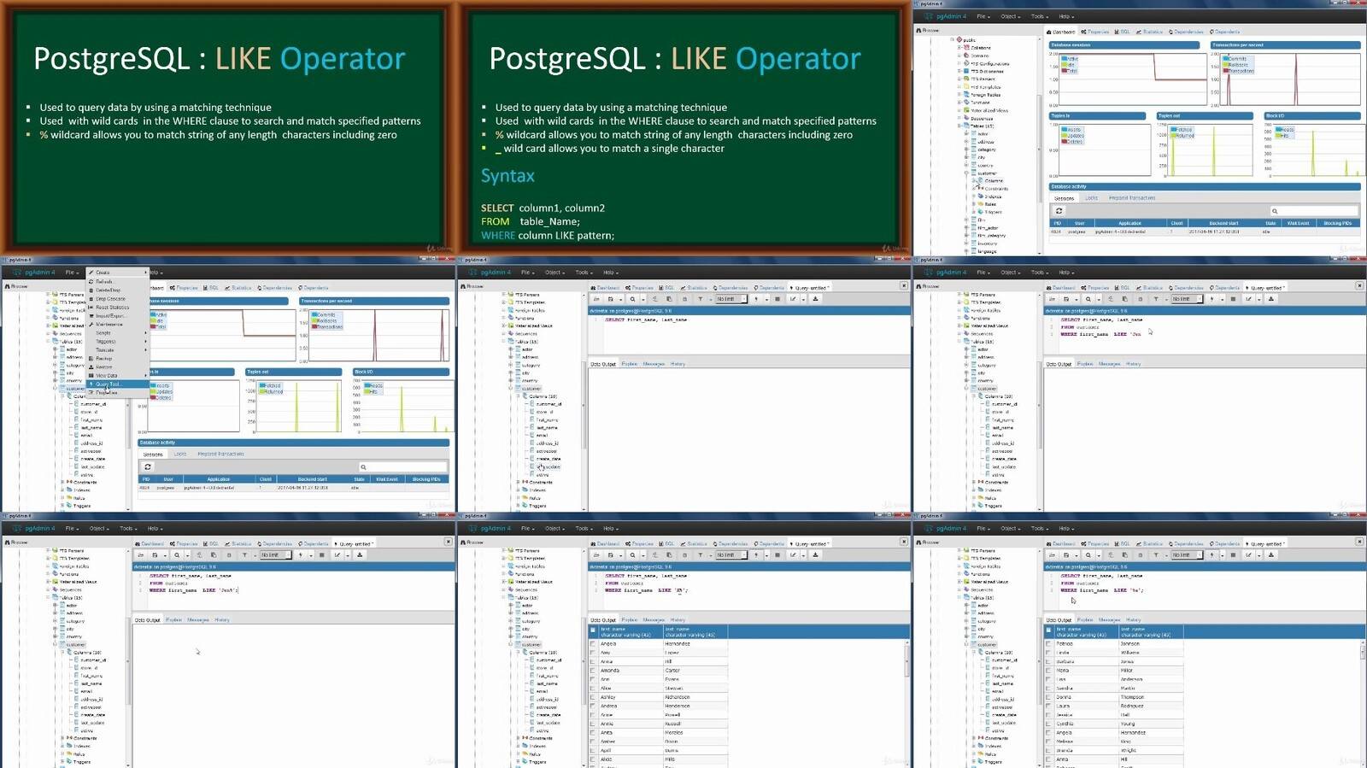Refresh Database activity in the top-right pgAdmin dashboard
The width and height of the screenshot is (1367, 768).
click(x=1059, y=211)
